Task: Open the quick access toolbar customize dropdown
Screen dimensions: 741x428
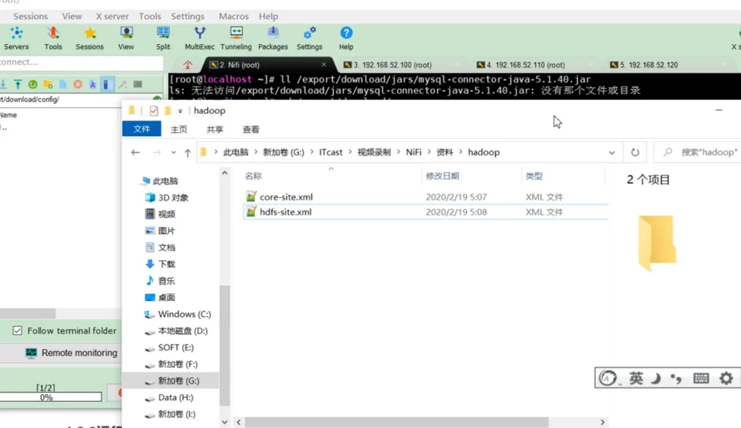Action: pyautogui.click(x=180, y=111)
